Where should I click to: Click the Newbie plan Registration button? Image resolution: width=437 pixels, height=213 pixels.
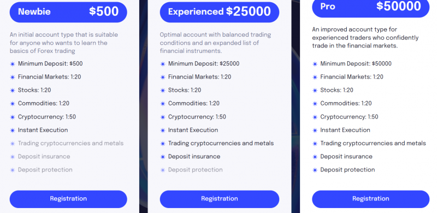click(68, 199)
